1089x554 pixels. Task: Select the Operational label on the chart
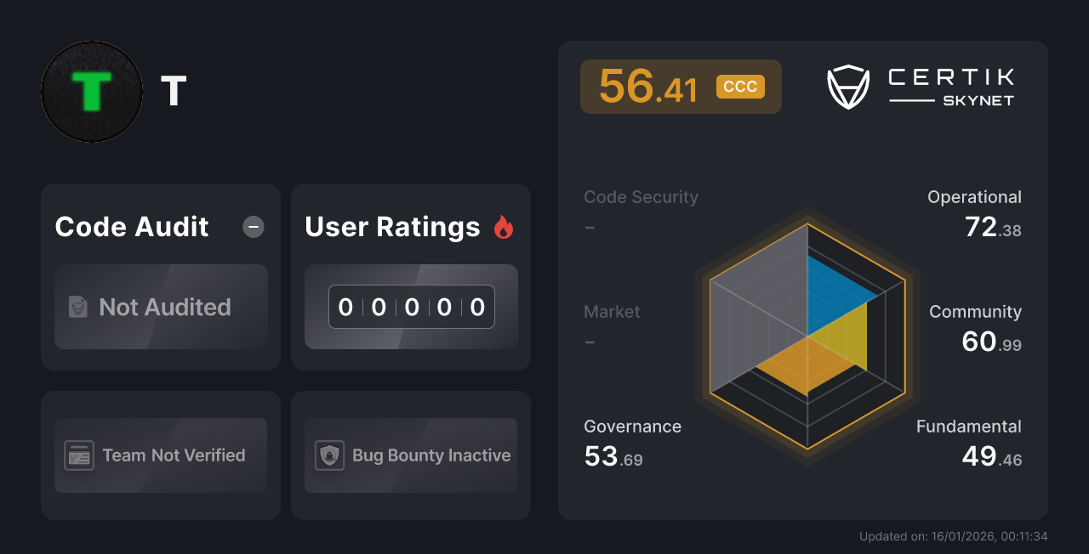(x=975, y=196)
